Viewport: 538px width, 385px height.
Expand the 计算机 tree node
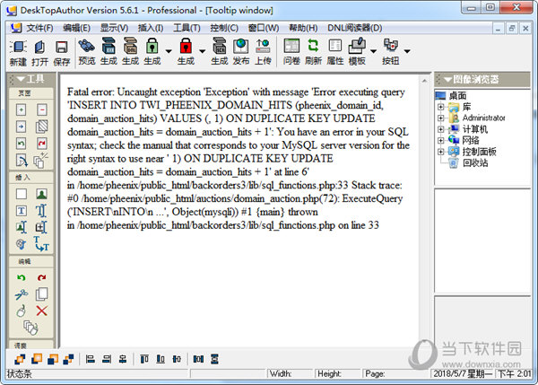pyautogui.click(x=441, y=129)
